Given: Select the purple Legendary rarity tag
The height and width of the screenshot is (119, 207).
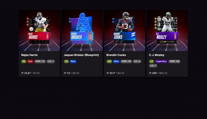Looking at the screenshot, I should (x=161, y=61).
